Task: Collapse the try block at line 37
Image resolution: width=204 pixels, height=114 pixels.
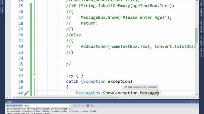Action: pos(34,76)
